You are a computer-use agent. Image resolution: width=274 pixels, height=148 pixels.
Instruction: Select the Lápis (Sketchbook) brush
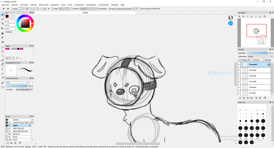18,131
